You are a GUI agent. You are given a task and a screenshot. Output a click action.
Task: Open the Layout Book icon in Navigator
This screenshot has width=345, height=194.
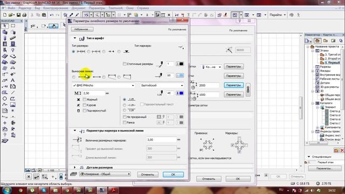[x=333, y=41]
